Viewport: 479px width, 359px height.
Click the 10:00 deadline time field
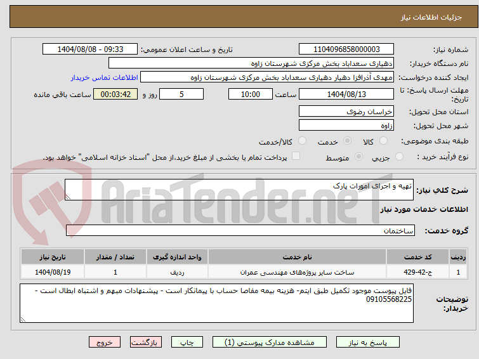[x=251, y=94]
